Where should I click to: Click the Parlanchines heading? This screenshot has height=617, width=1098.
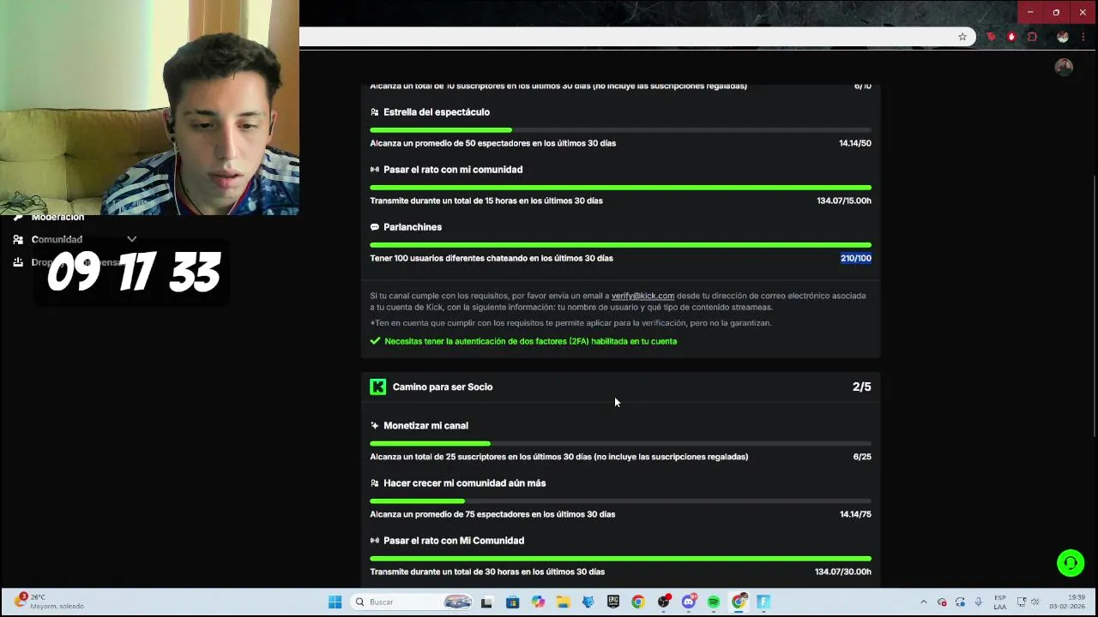click(x=413, y=227)
